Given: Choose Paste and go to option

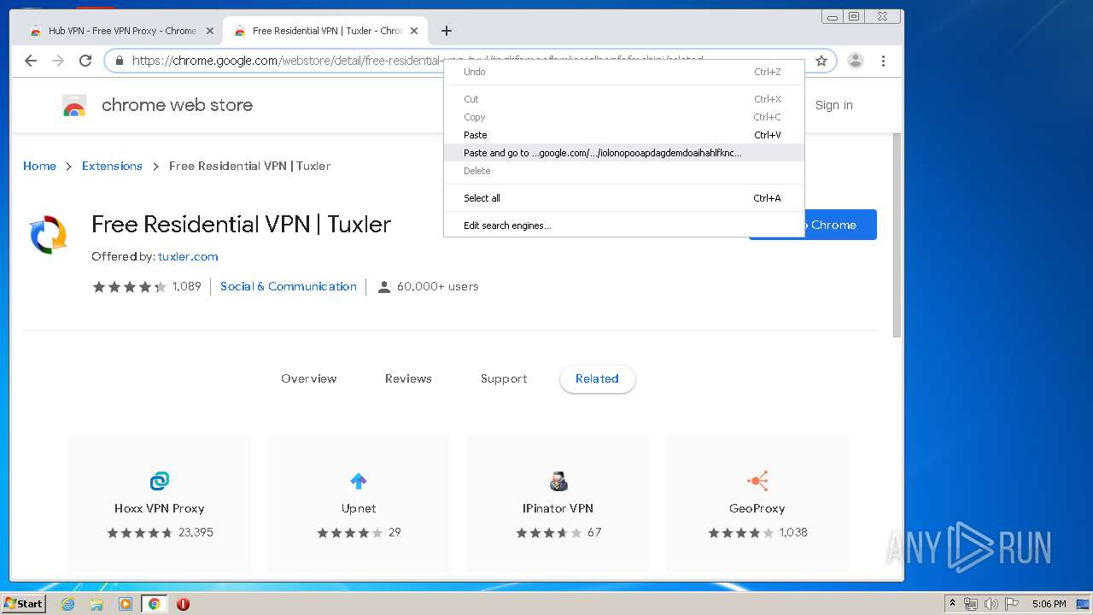Looking at the screenshot, I should click(x=623, y=153).
